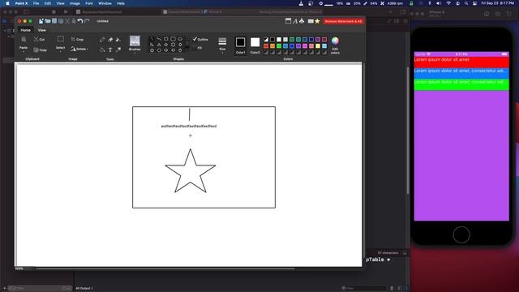Click the Save disk icon in title toolbar

(54, 21)
